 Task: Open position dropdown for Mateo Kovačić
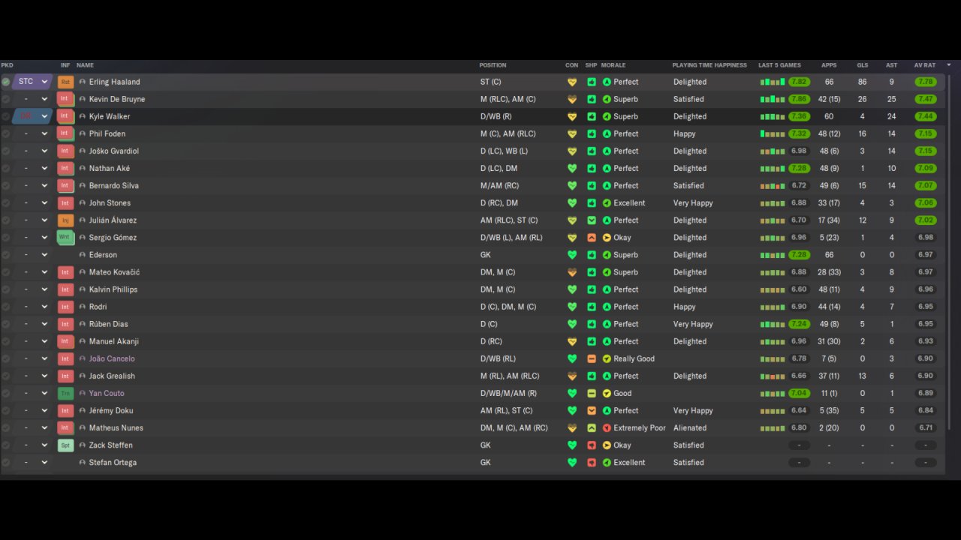tap(32, 272)
